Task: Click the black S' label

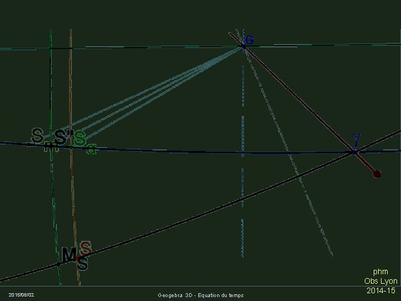Action: tap(63, 137)
